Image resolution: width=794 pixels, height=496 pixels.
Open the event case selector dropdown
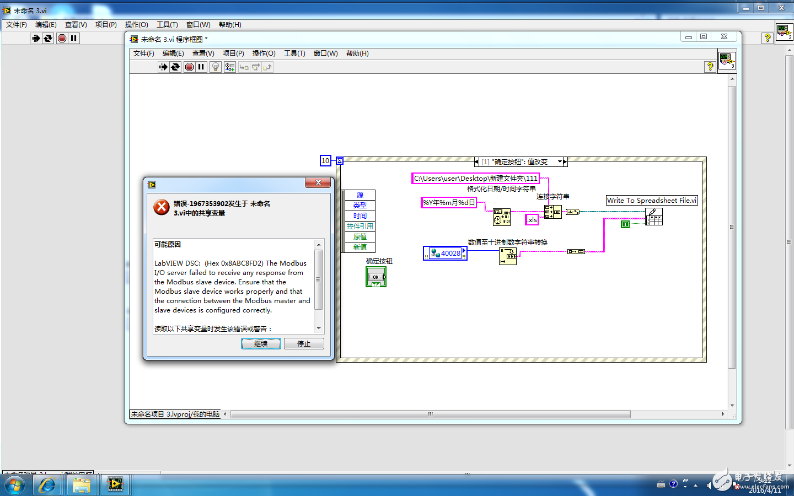(560, 162)
